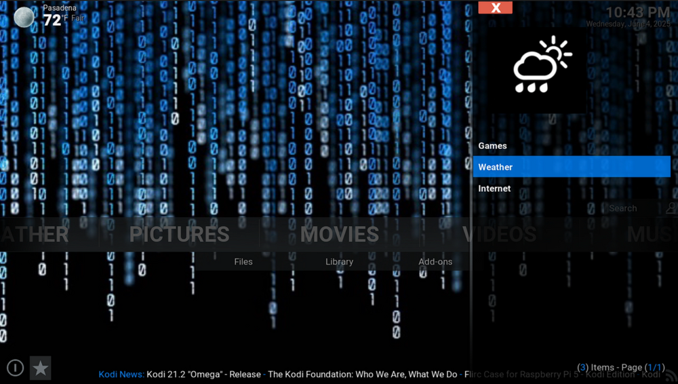This screenshot has width=678, height=384.
Task: Select Internet in the side list
Action: (572, 189)
